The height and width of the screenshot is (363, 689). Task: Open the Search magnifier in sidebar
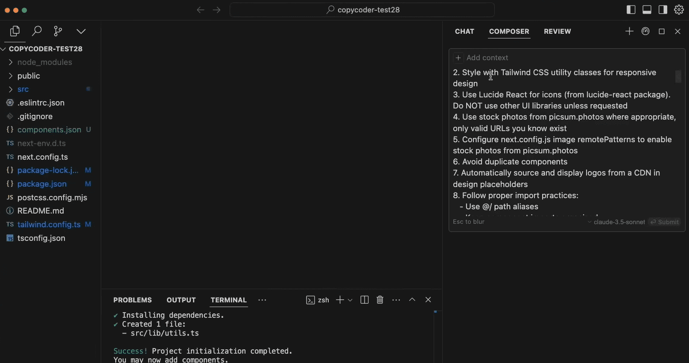37,31
